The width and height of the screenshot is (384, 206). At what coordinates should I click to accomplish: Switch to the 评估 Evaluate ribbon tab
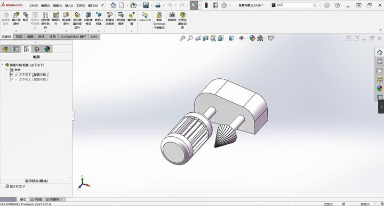coord(53,37)
